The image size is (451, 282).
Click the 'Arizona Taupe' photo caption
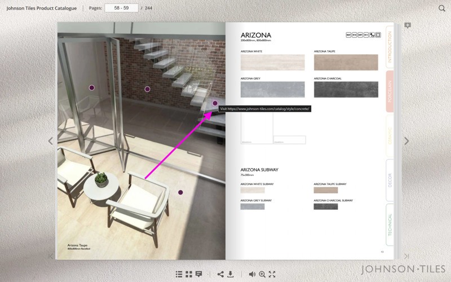(x=77, y=245)
